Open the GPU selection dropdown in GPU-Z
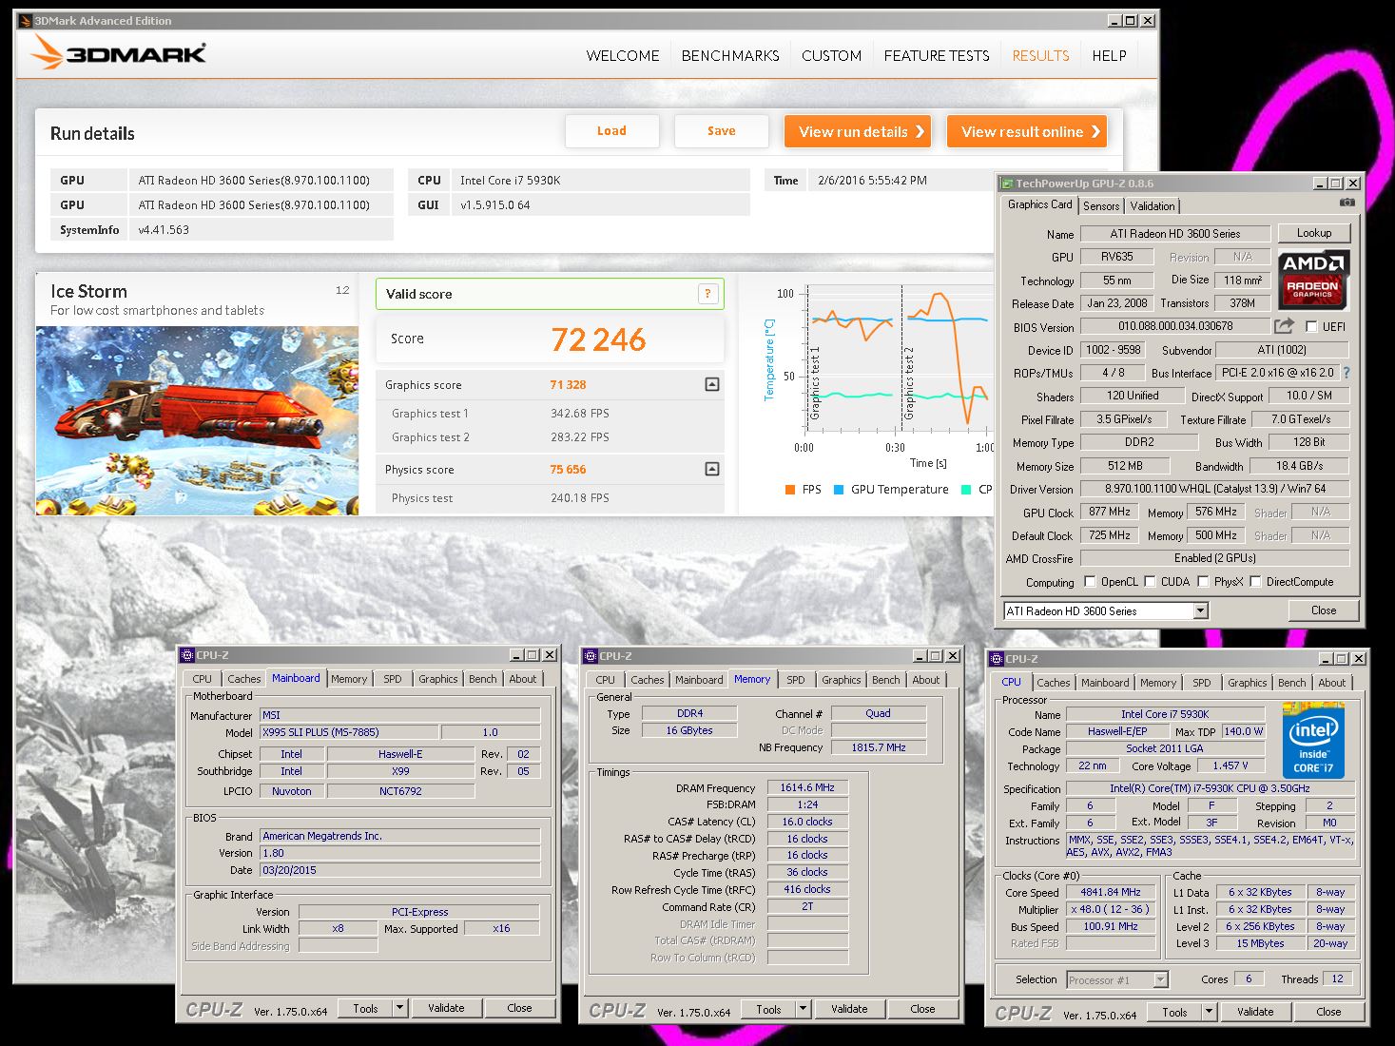The width and height of the screenshot is (1395, 1046). tap(1200, 610)
